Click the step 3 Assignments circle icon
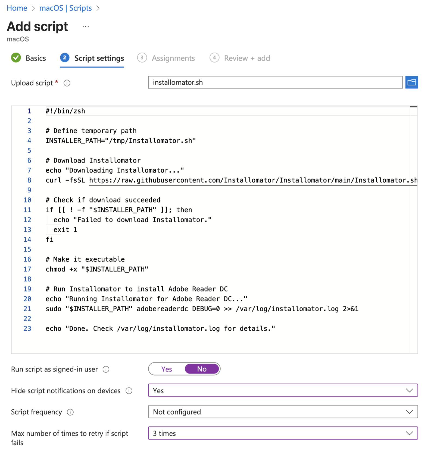The width and height of the screenshot is (431, 473). (142, 58)
